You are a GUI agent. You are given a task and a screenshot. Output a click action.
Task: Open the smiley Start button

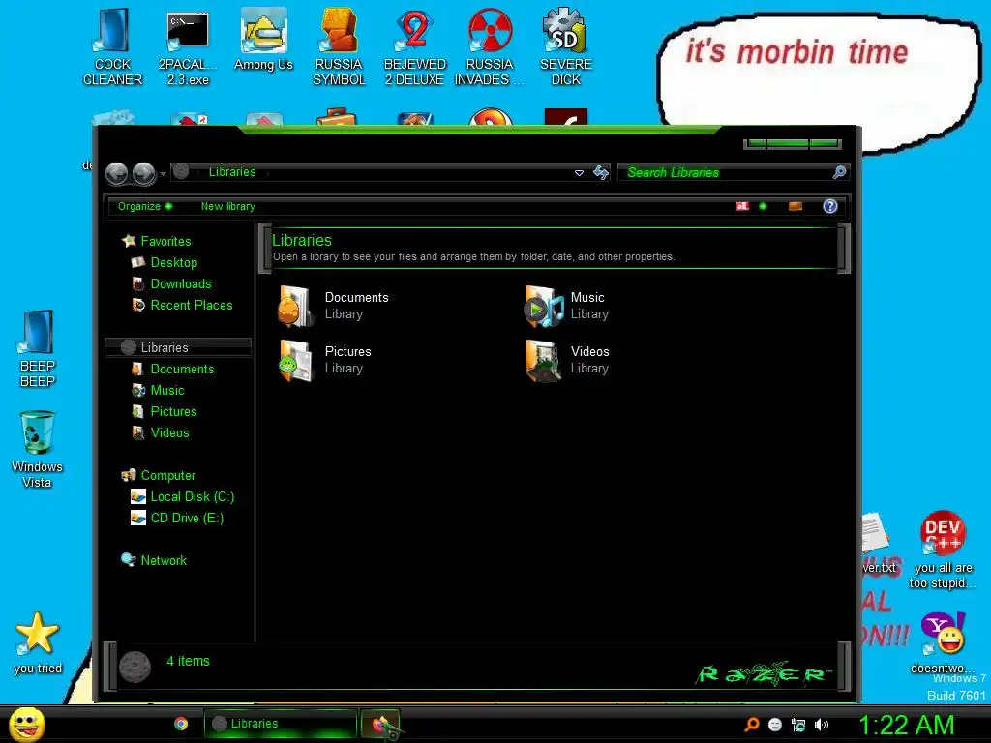pos(26,724)
